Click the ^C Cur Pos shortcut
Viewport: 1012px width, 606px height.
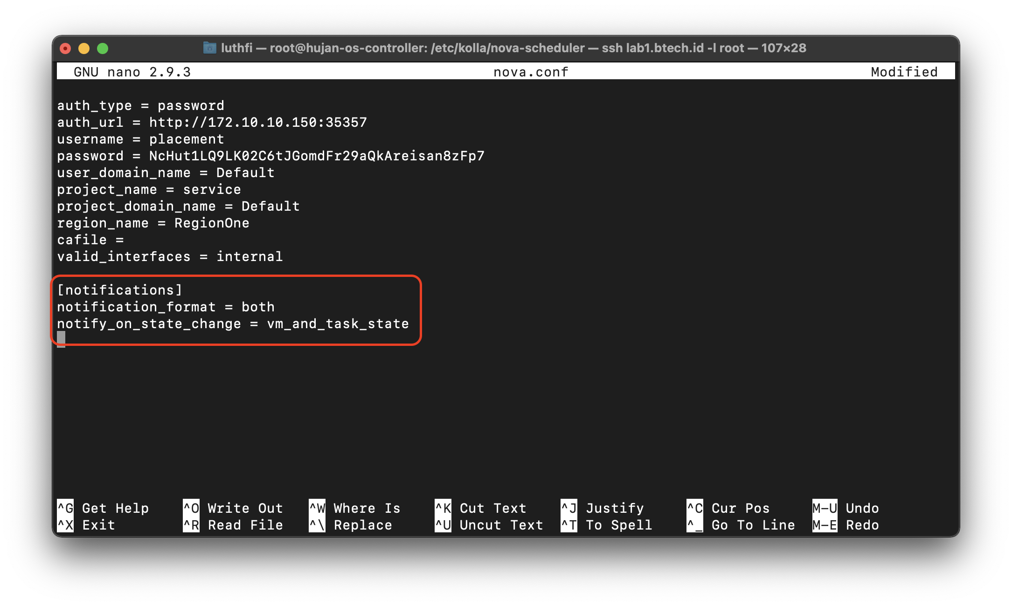tap(728, 508)
